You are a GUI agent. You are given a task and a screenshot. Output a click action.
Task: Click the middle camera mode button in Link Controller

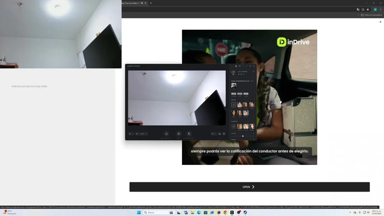tap(179, 134)
